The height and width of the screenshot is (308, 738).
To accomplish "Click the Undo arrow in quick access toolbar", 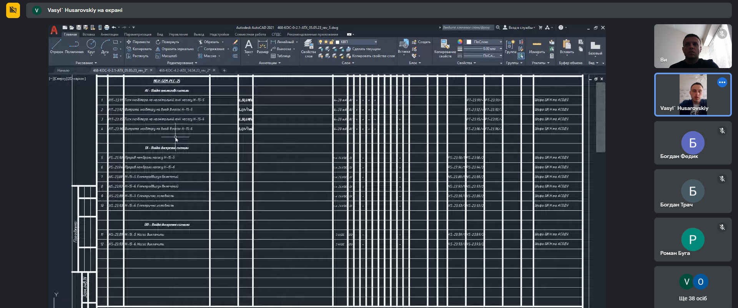I will coord(114,27).
